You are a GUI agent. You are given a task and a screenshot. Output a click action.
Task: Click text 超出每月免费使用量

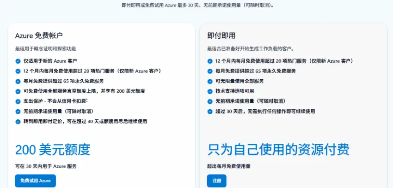229,166
